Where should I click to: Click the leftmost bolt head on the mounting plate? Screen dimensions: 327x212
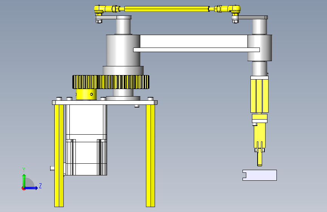coord(59,99)
